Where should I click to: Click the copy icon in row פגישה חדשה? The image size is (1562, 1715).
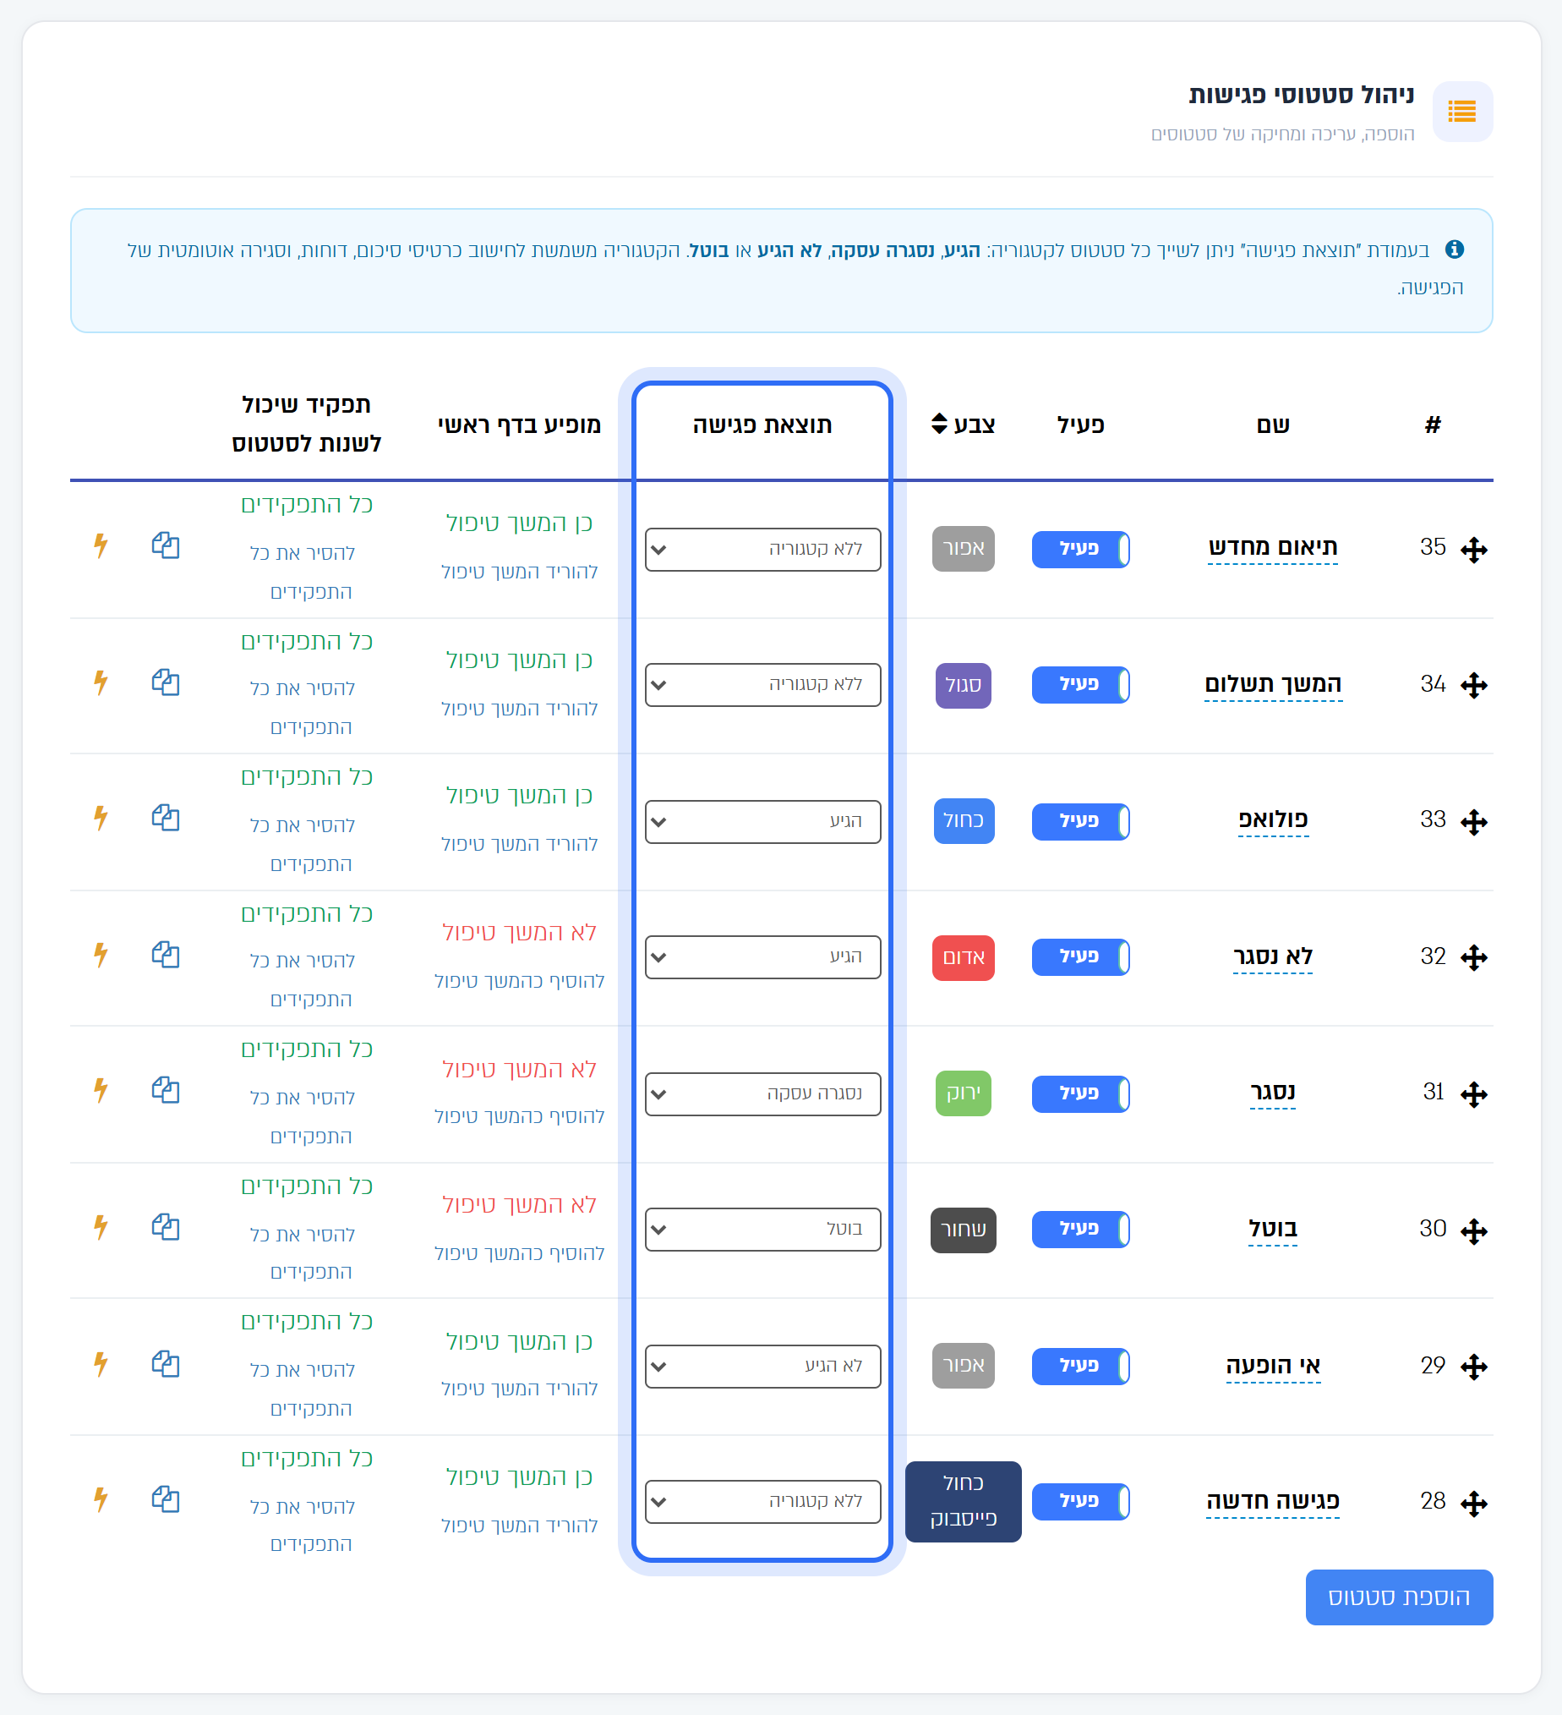(166, 1499)
